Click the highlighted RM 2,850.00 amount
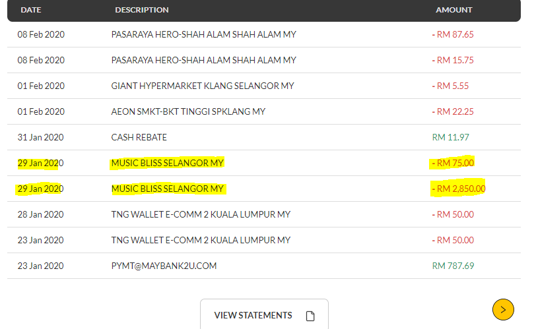Image resolution: width=534 pixels, height=329 pixels. point(457,189)
